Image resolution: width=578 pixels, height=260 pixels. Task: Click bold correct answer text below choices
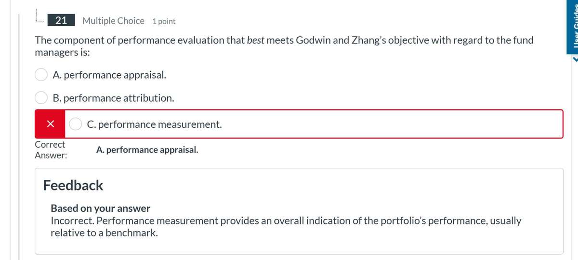point(147,150)
